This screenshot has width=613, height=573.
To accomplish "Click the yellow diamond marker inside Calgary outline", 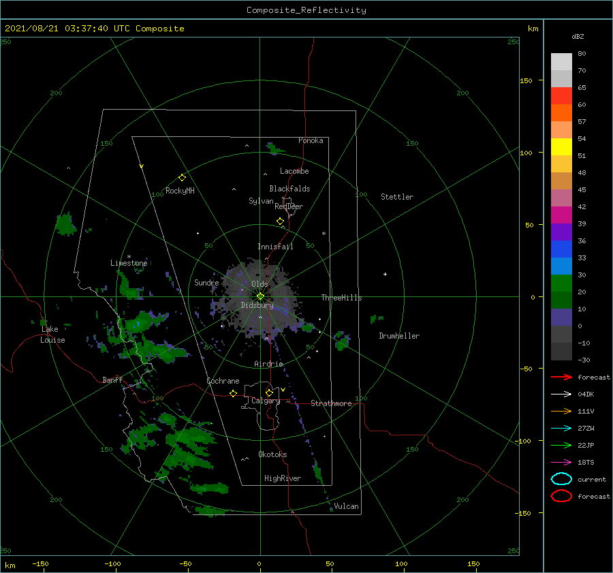I will pyautogui.click(x=269, y=392).
